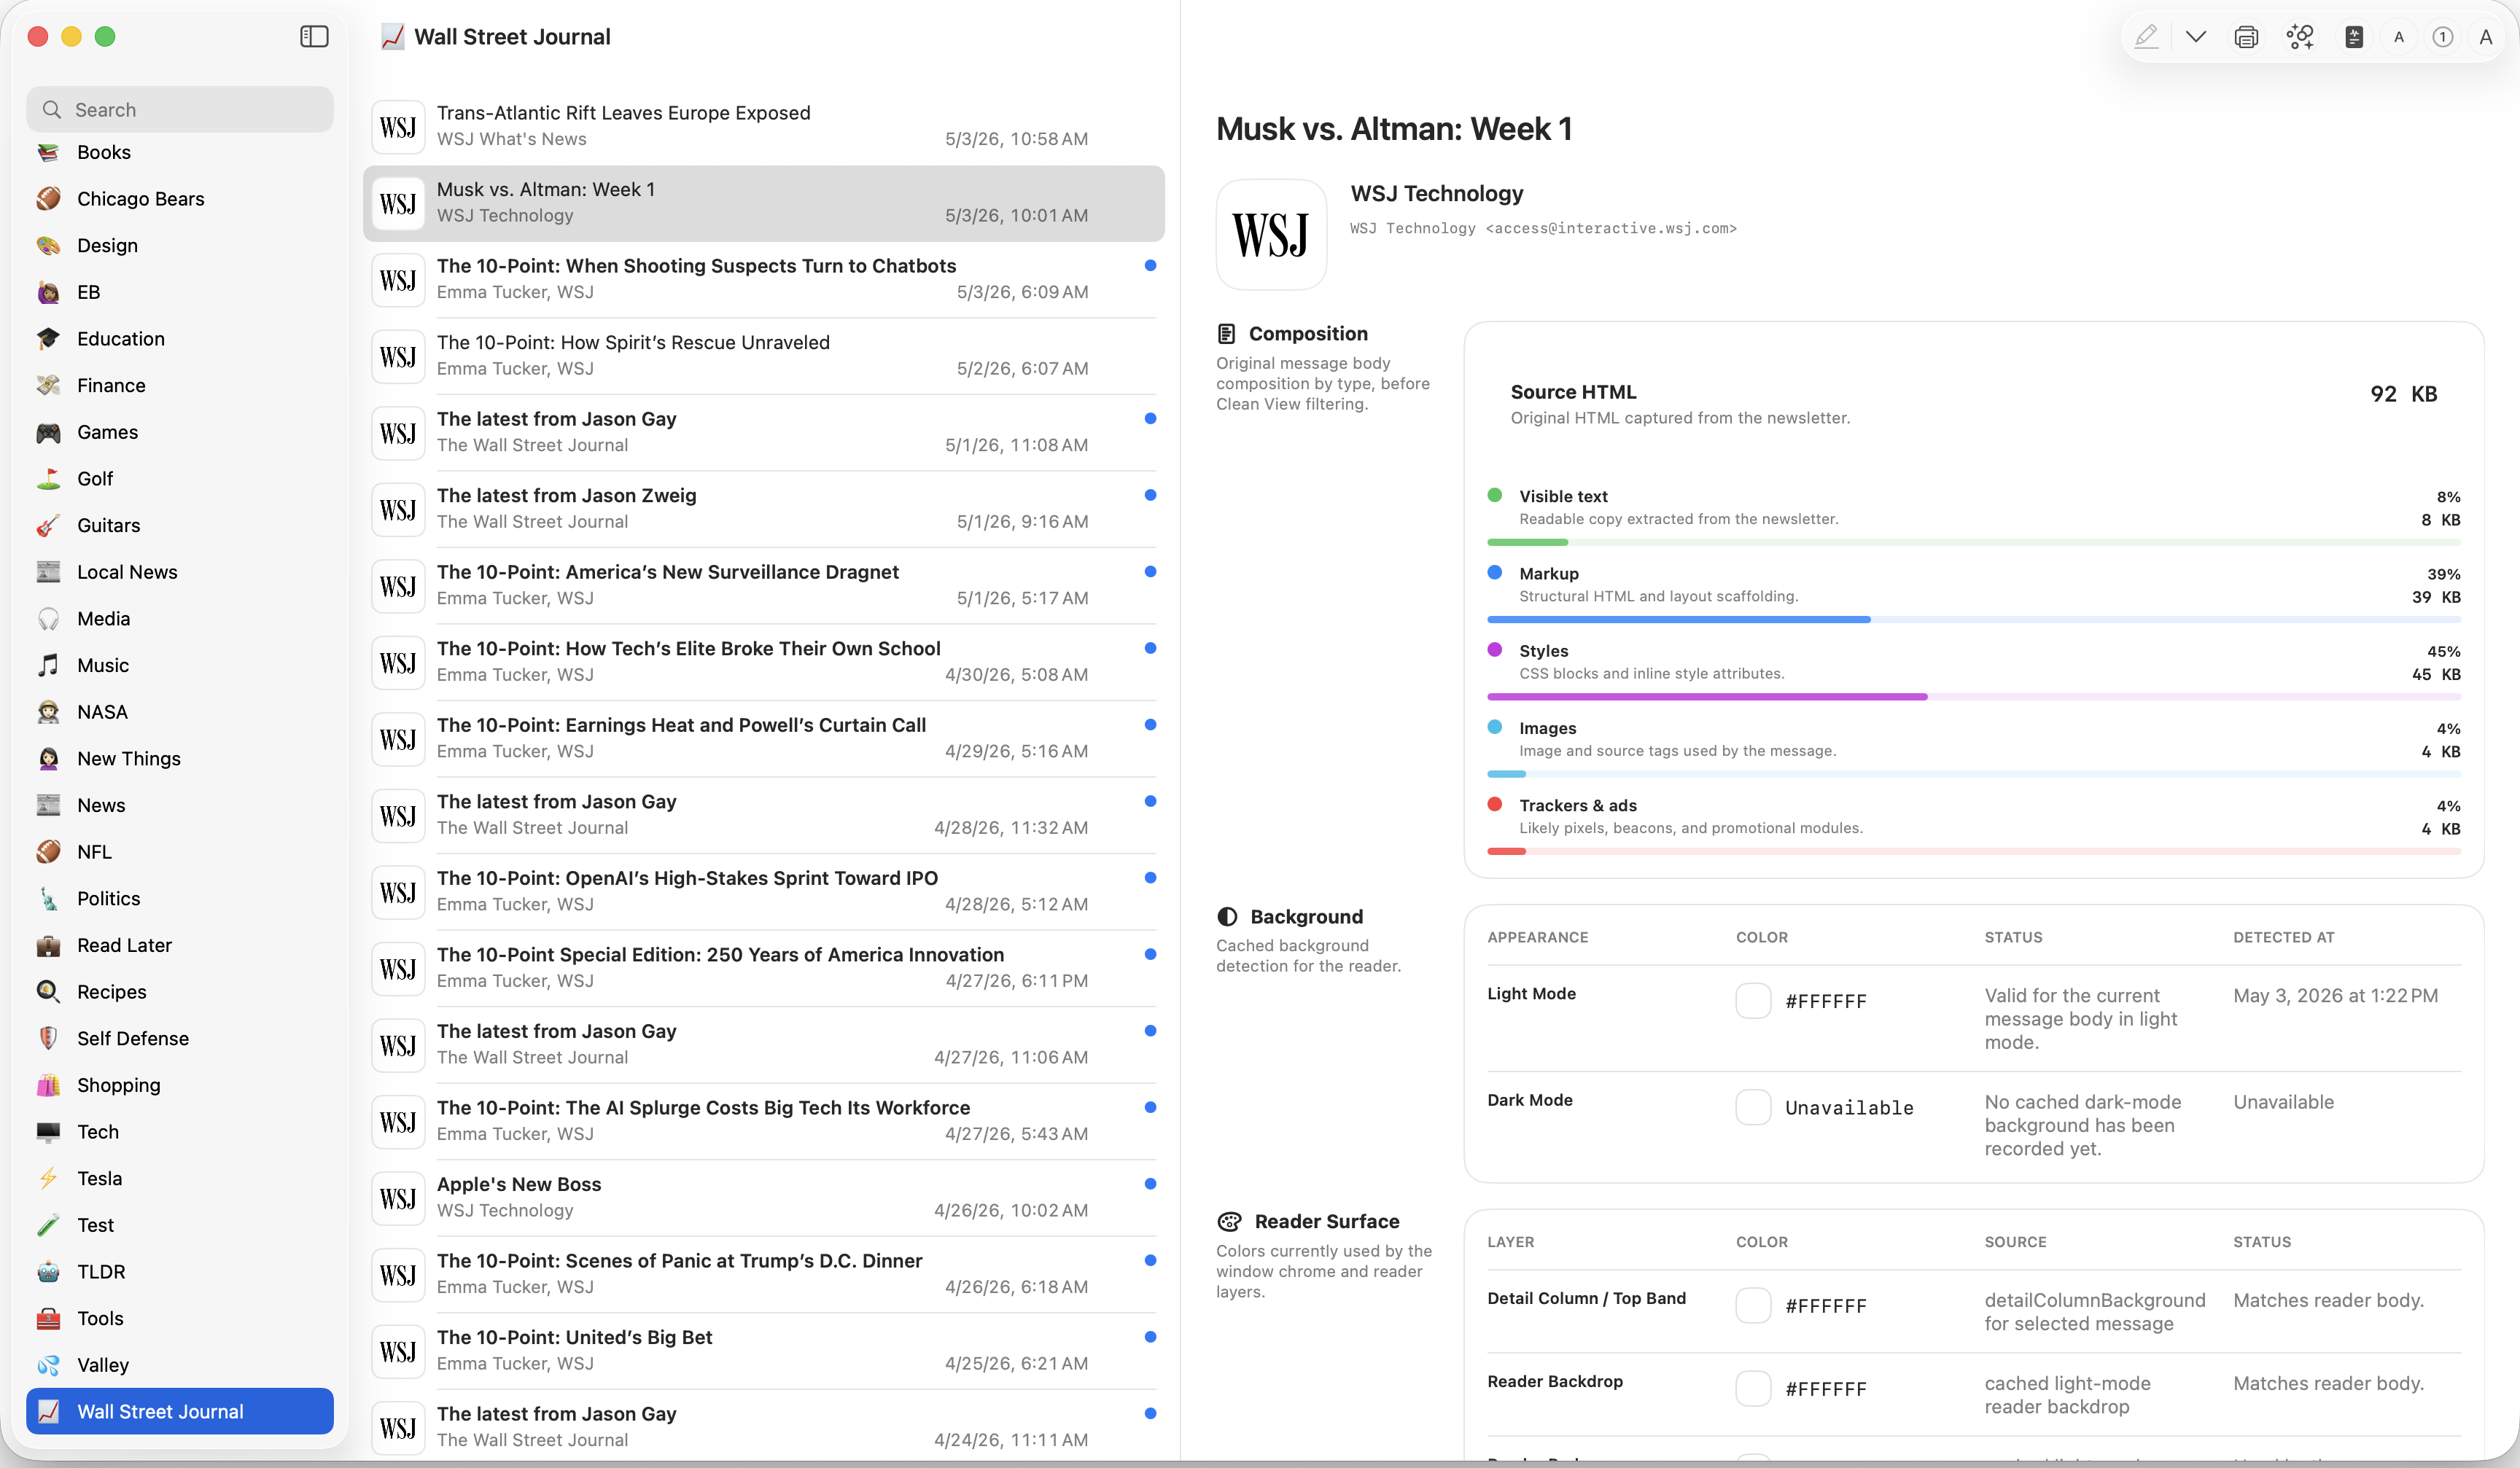This screenshot has height=1468, width=2520.
Task: Decrease text size with small A
Action: [2399, 37]
